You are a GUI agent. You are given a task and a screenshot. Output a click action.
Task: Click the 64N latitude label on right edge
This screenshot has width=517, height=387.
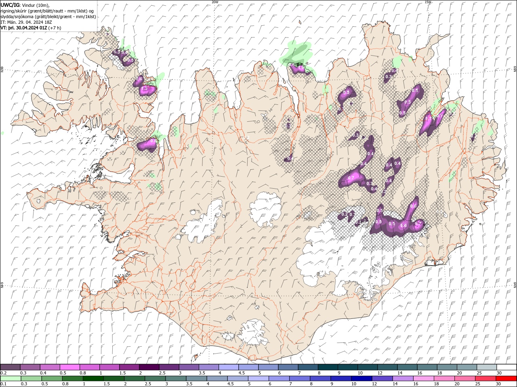tap(515, 284)
